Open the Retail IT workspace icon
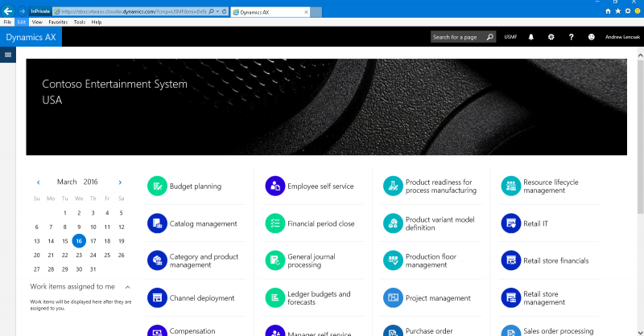The height and width of the screenshot is (336, 644). click(511, 223)
